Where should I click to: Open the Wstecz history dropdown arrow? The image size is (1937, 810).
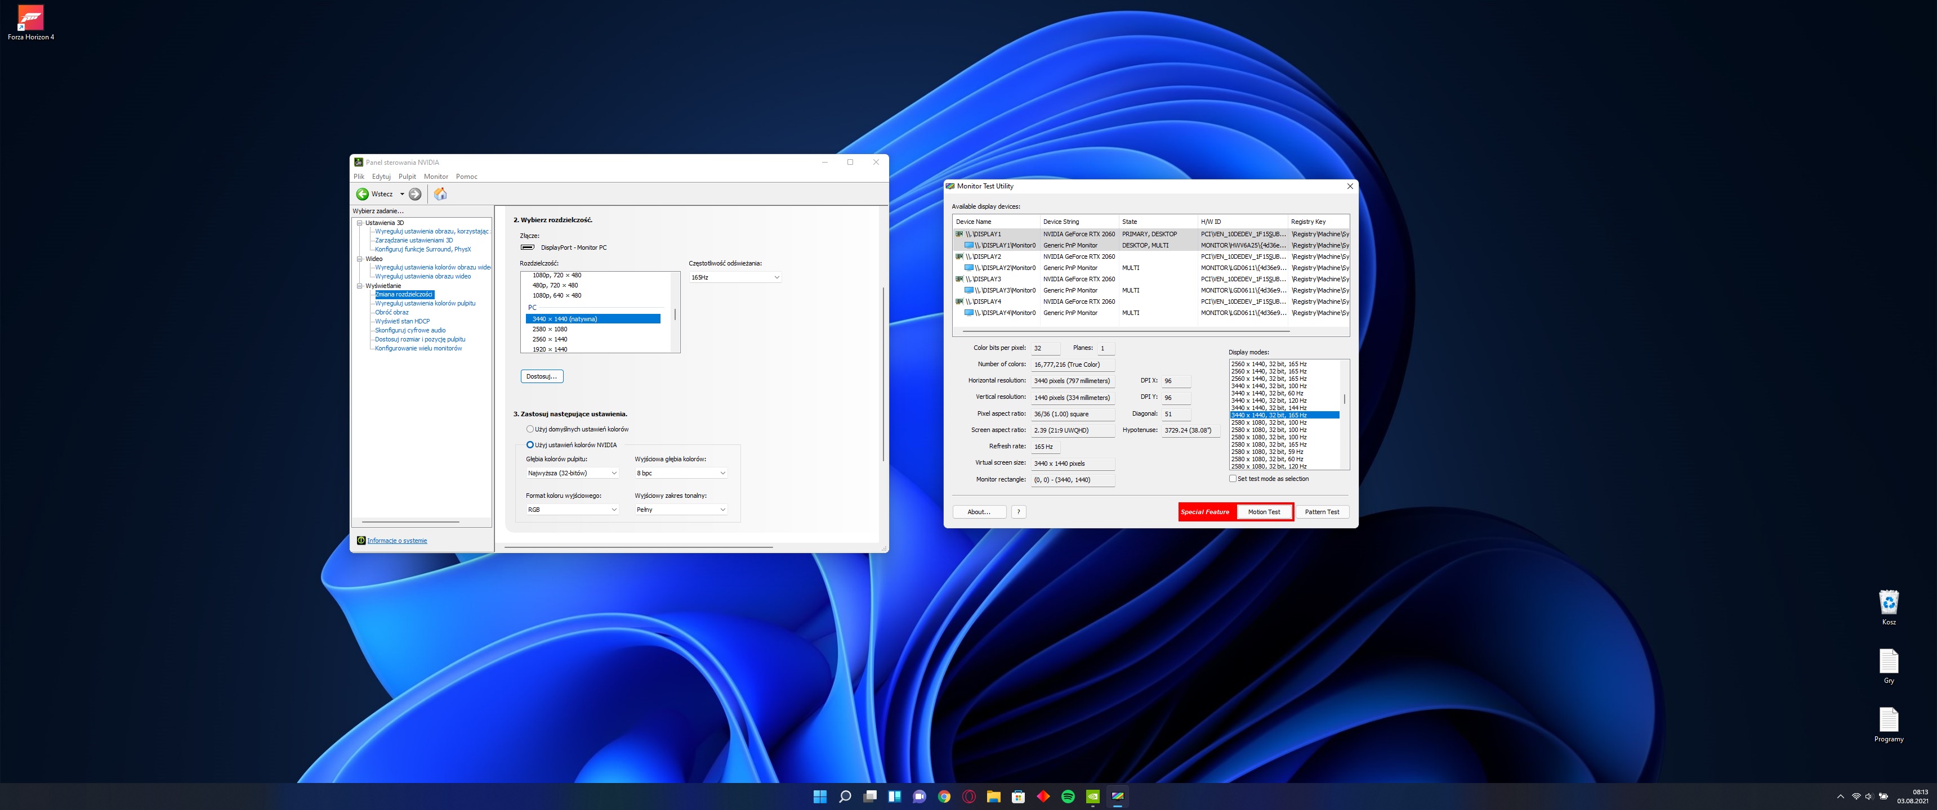[x=401, y=194]
